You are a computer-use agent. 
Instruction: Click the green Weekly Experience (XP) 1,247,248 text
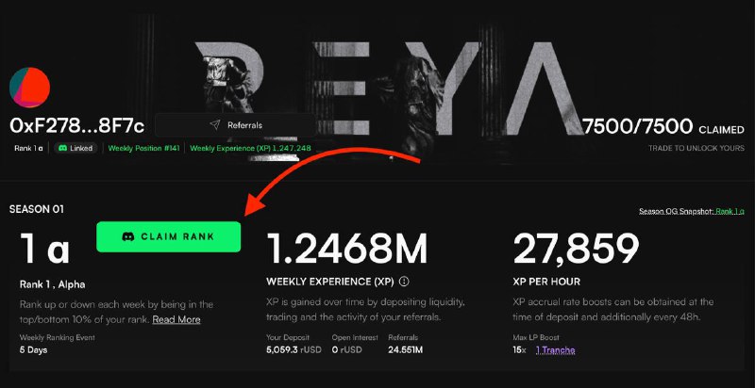[x=250, y=149]
